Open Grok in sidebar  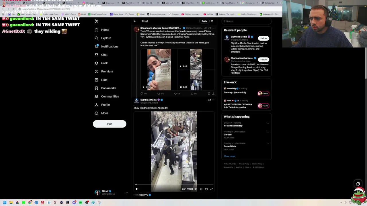(x=101, y=63)
